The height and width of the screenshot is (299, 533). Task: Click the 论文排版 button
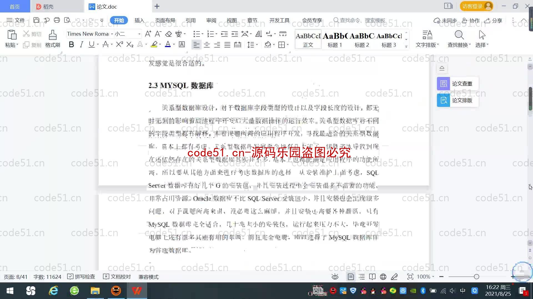point(457,100)
